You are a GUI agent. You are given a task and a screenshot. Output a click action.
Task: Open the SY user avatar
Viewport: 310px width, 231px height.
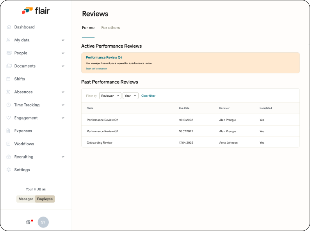click(43, 222)
